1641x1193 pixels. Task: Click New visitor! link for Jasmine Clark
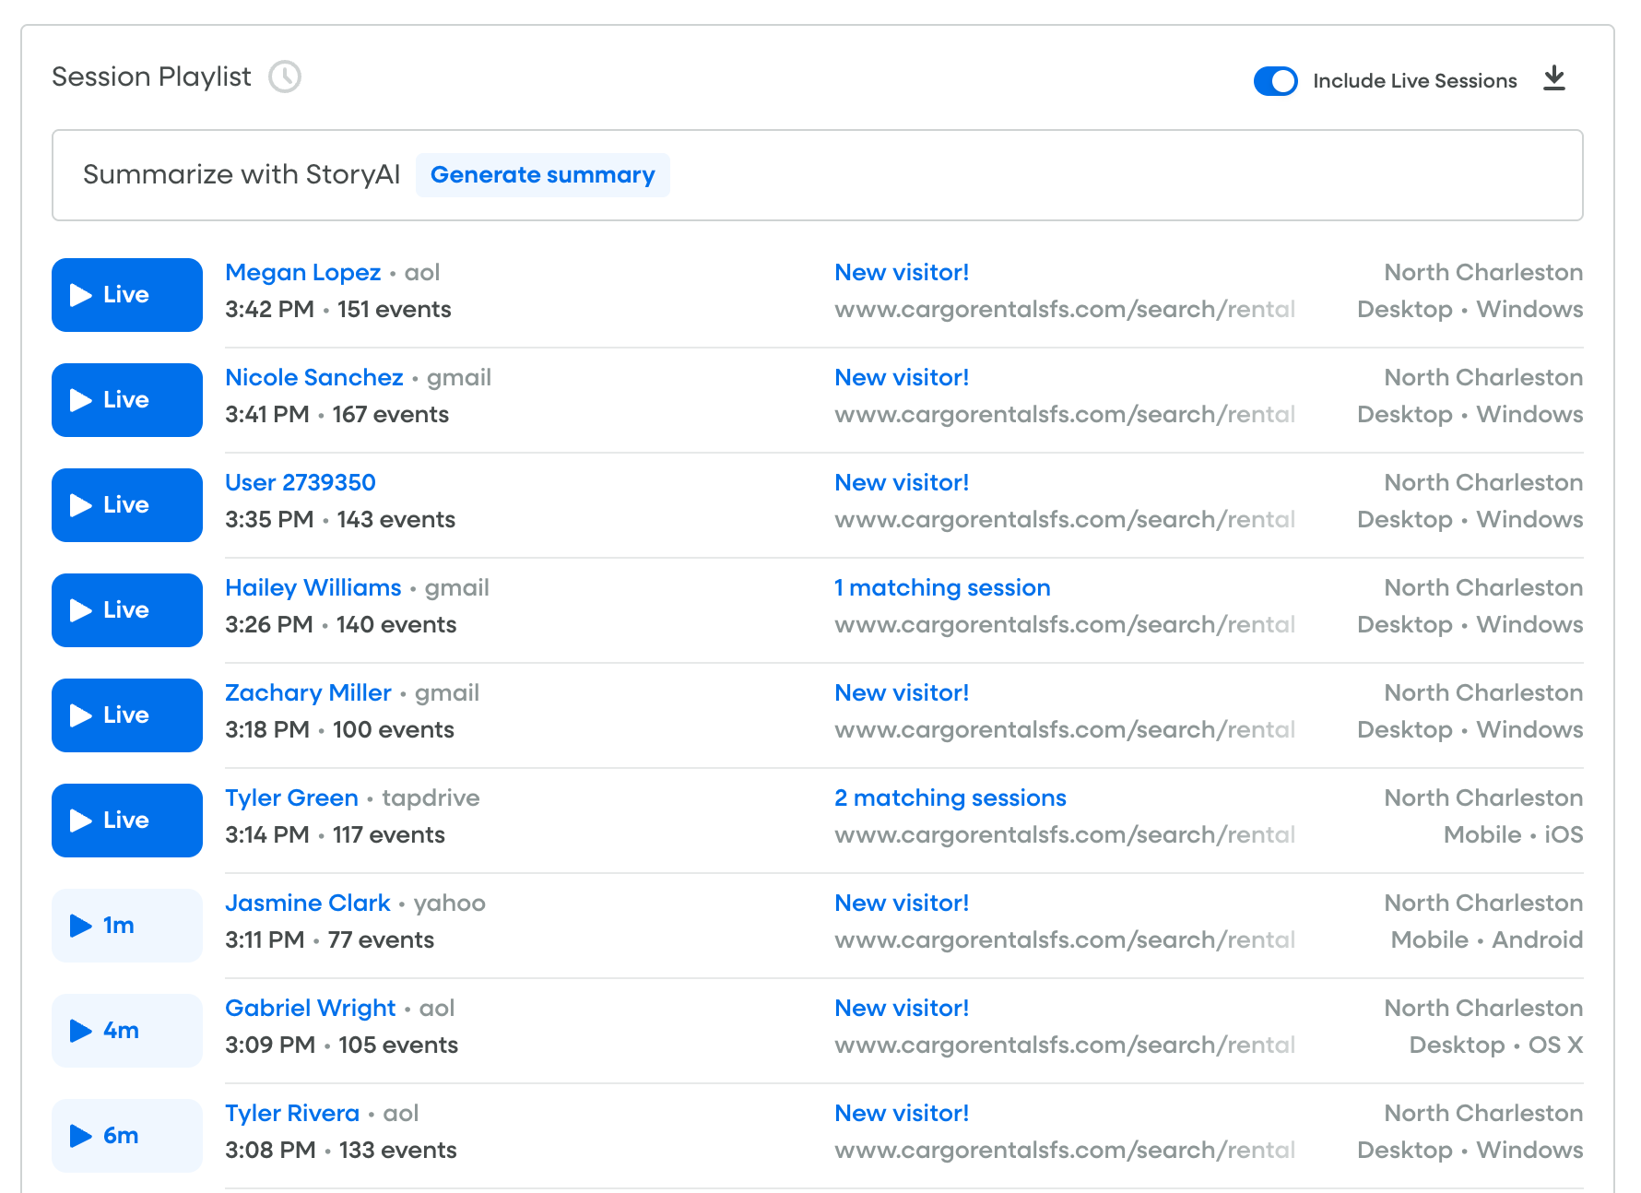pyautogui.click(x=901, y=904)
